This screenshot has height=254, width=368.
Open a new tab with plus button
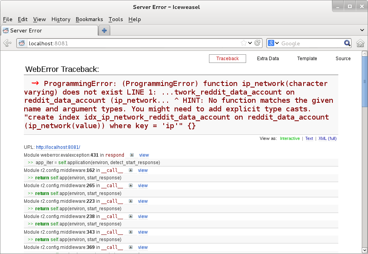104,30
